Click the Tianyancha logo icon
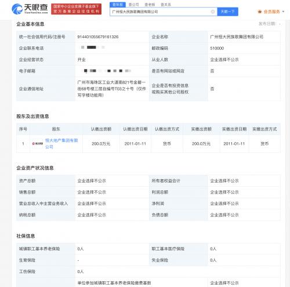The width and height of the screenshot is (290, 287). (x=17, y=9)
